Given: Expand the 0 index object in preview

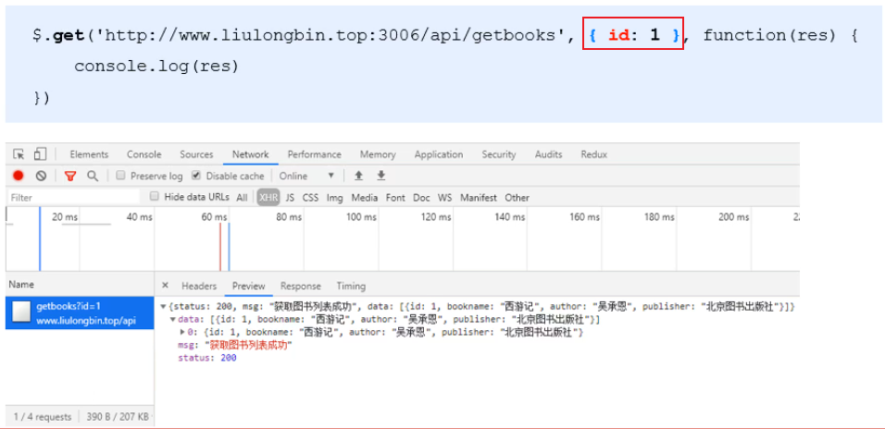Looking at the screenshot, I should [x=182, y=332].
